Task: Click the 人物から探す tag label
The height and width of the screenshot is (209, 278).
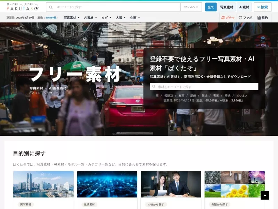Action: click(156, 204)
